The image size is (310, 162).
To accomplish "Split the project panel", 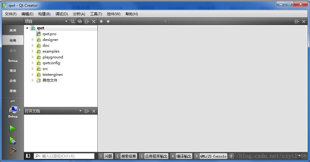I will pyautogui.click(x=87, y=21).
